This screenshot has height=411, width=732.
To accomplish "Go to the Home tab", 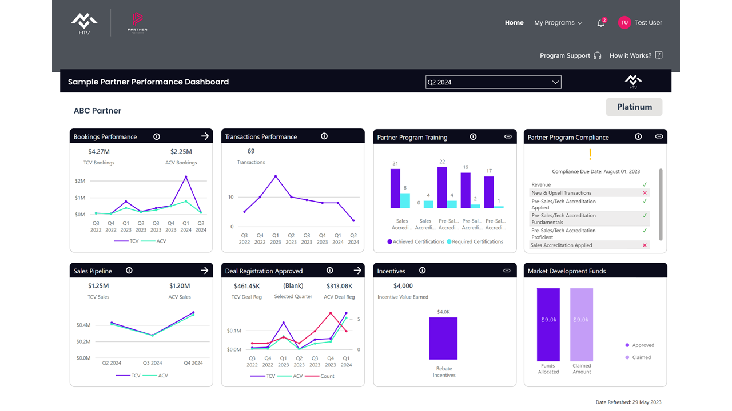I will pyautogui.click(x=514, y=23).
